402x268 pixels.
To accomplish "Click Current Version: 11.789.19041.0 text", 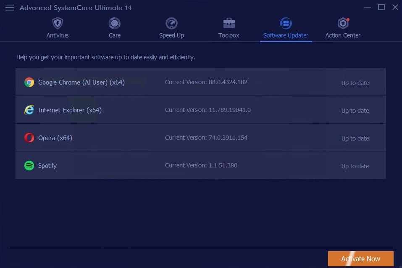I will (x=208, y=110).
